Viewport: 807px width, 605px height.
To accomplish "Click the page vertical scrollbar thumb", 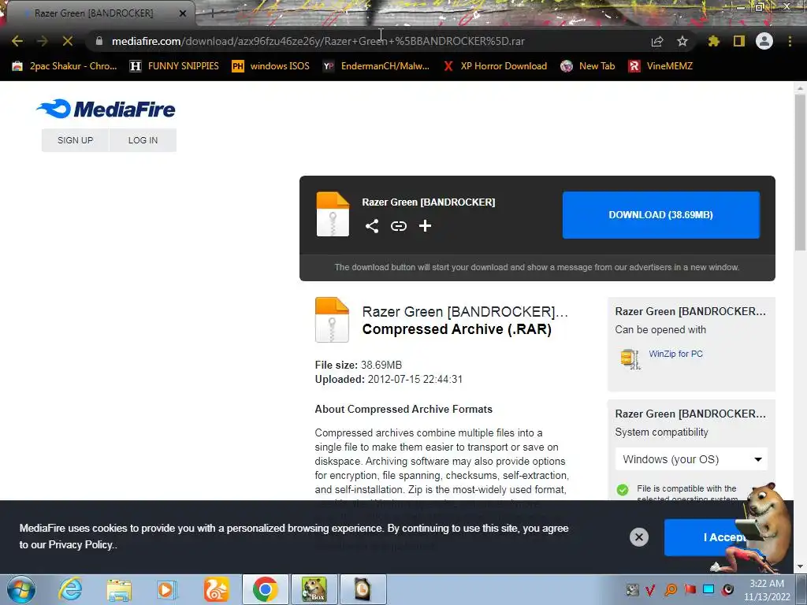I will [x=800, y=173].
